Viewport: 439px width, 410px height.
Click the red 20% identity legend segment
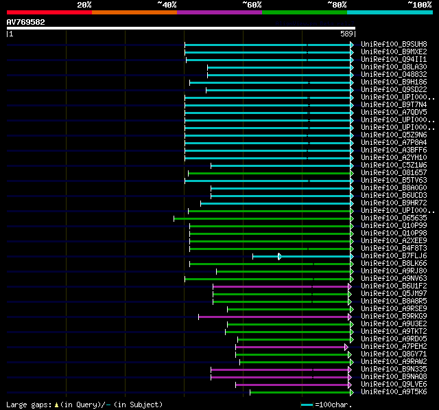pos(49,12)
